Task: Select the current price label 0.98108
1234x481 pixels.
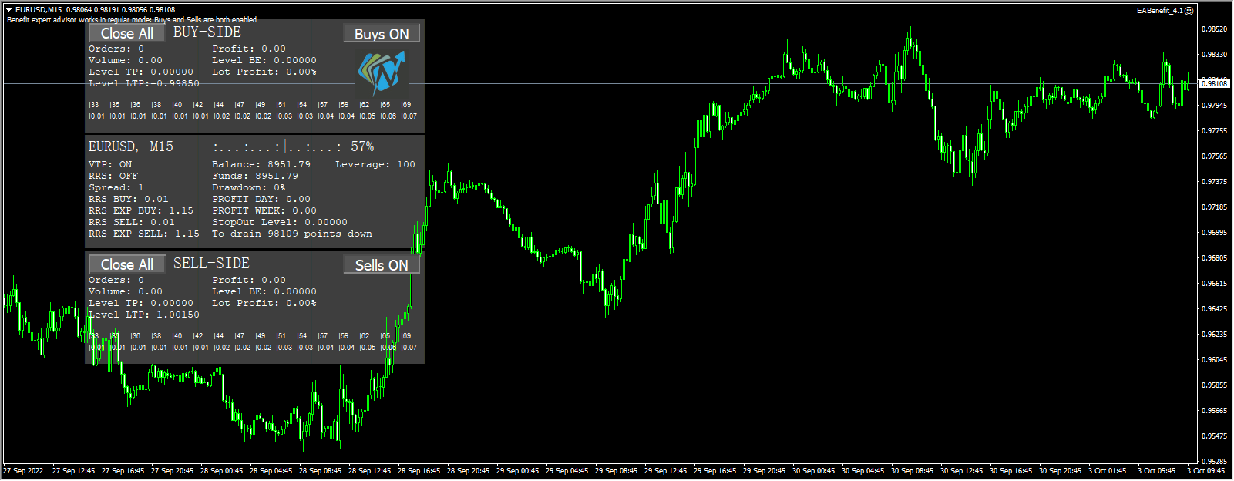Action: click(1214, 83)
